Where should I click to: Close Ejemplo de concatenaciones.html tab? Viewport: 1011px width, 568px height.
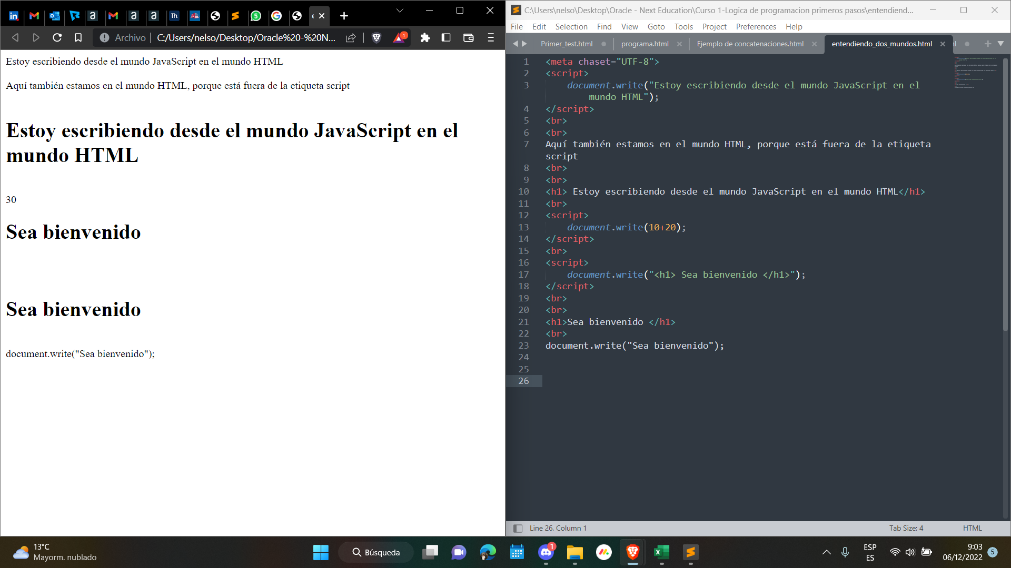(814, 44)
